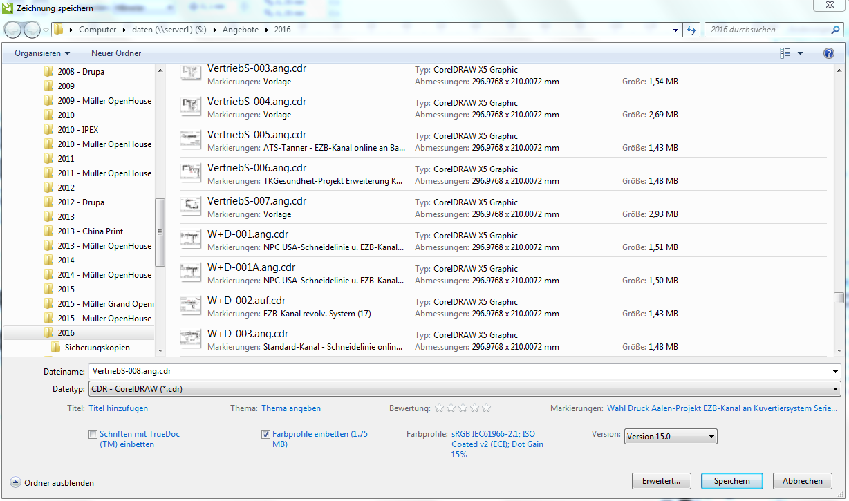This screenshot has height=501, width=849.
Task: Click the file list vertical scrollbar thumb
Action: point(839,298)
